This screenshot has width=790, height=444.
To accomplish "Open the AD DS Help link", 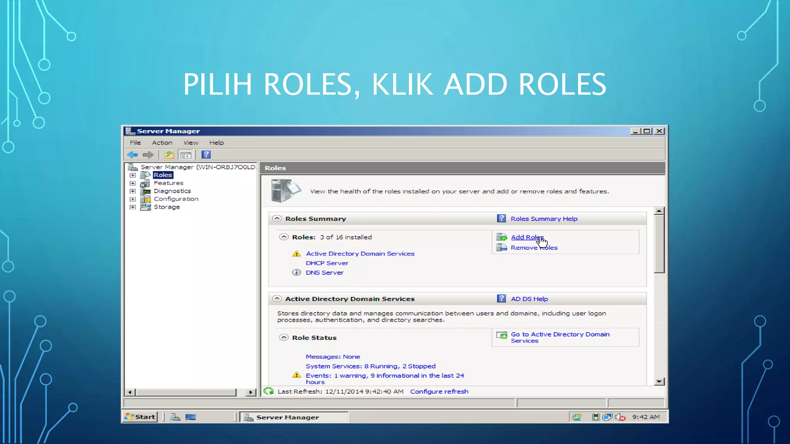I will point(530,299).
